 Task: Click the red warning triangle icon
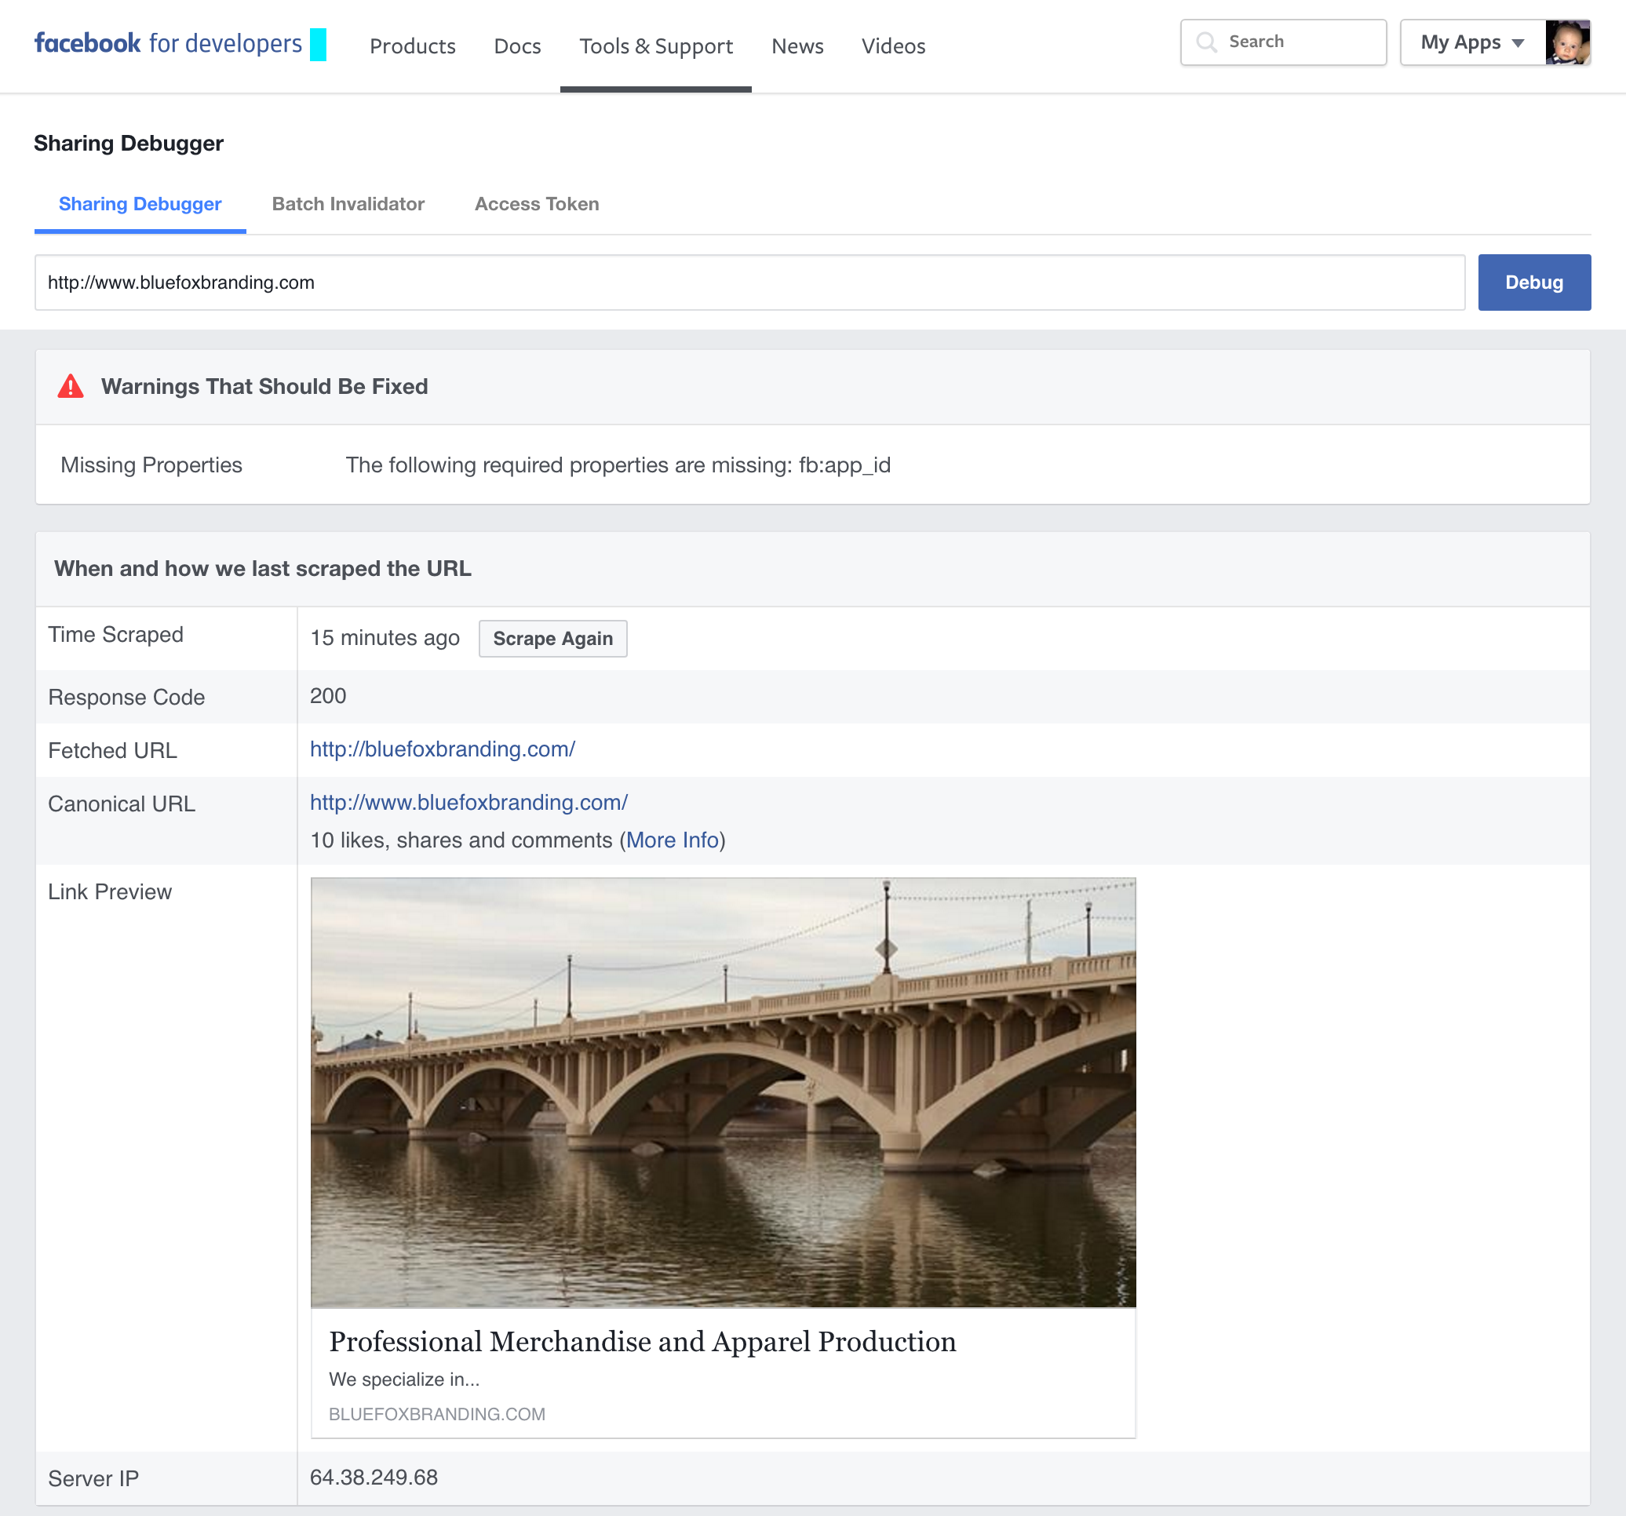point(71,386)
